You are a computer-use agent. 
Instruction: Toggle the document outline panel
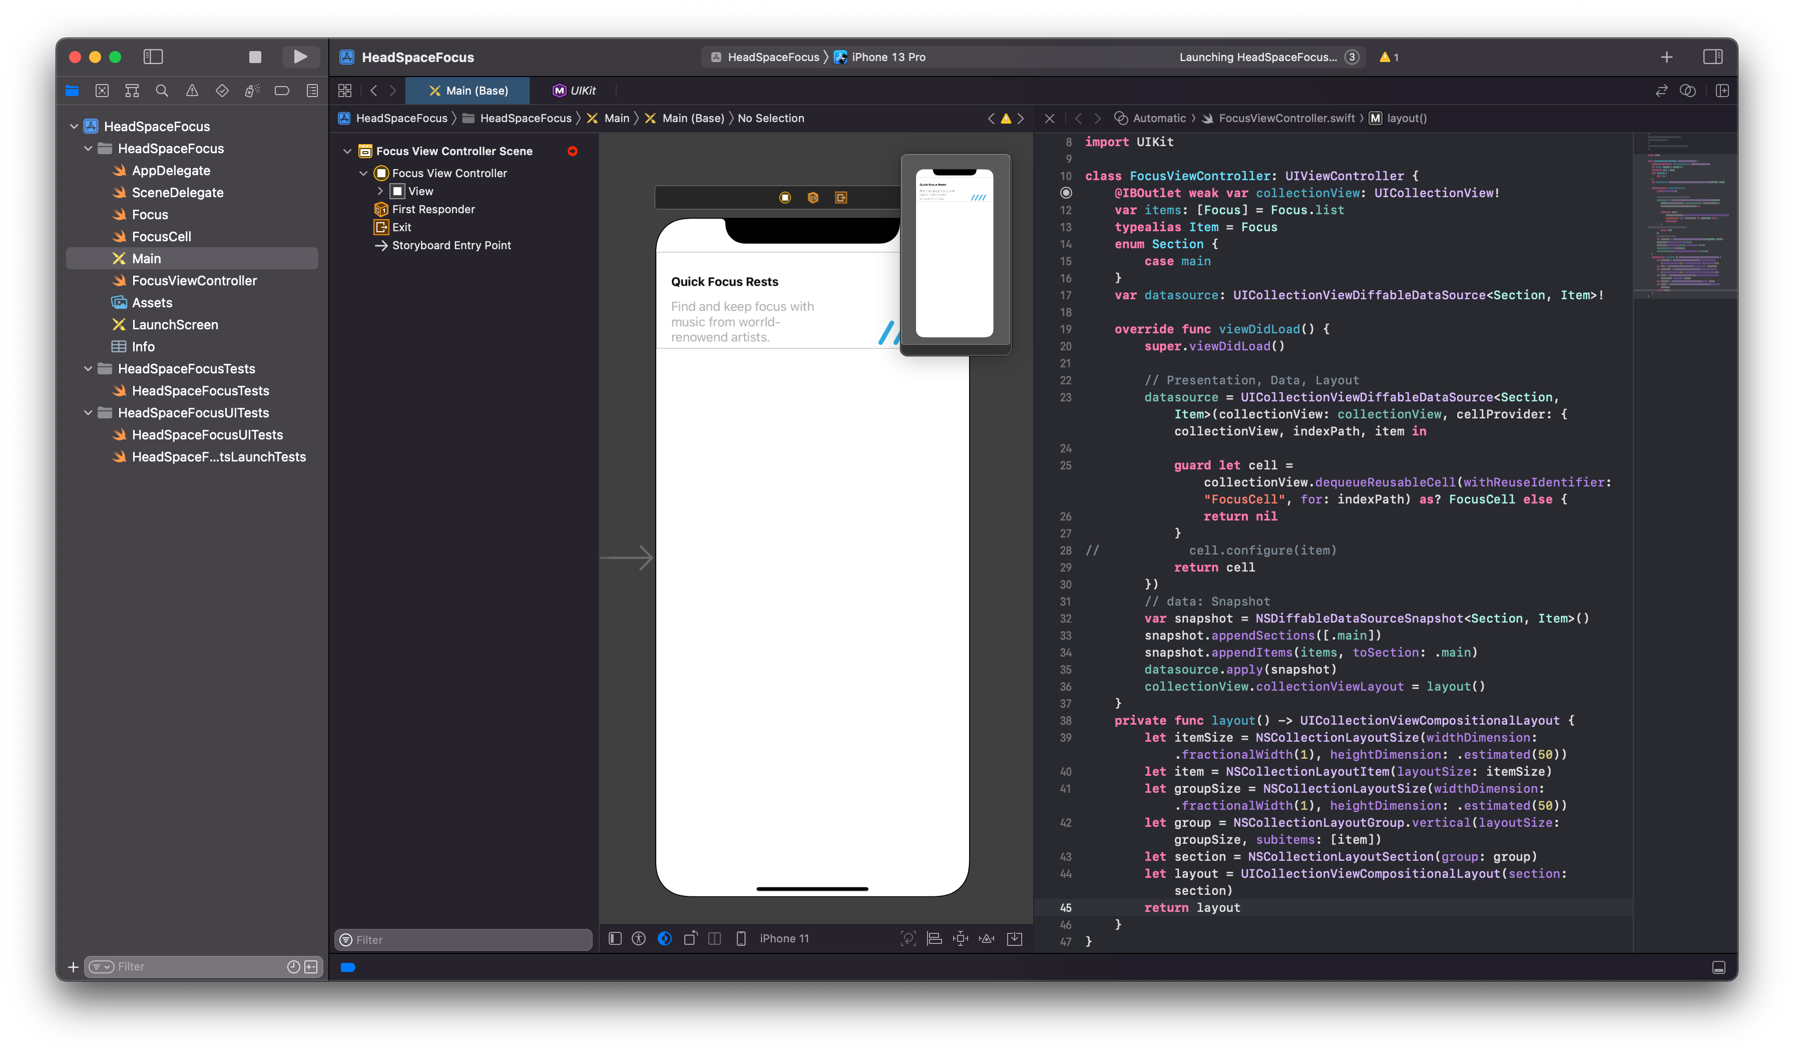pyautogui.click(x=615, y=938)
